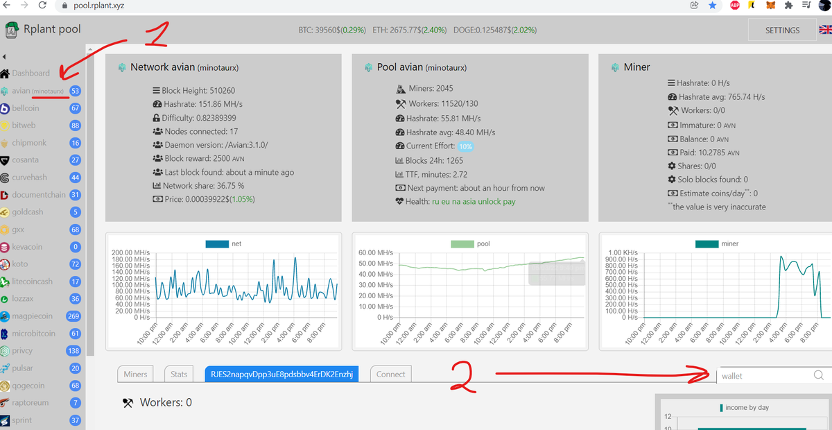
Task: Go forward with the browser arrow
Action: (24, 6)
